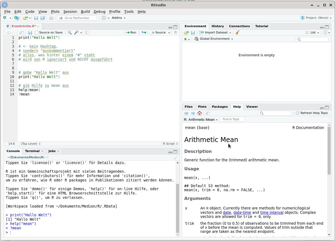Print the current file
Image resolution: width=335 pixels, height=241 pixels.
[51, 18]
